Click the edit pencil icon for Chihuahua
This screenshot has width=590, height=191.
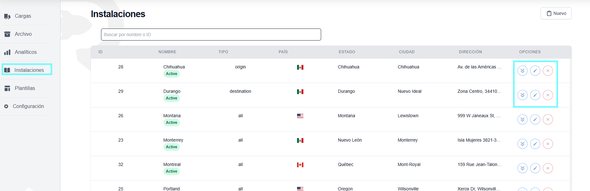(535, 71)
